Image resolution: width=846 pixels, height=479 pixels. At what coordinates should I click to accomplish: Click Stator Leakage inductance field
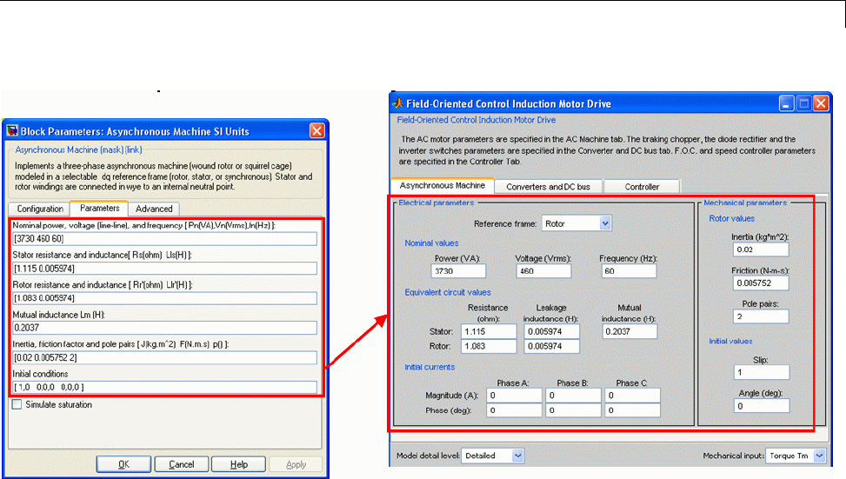[552, 331]
